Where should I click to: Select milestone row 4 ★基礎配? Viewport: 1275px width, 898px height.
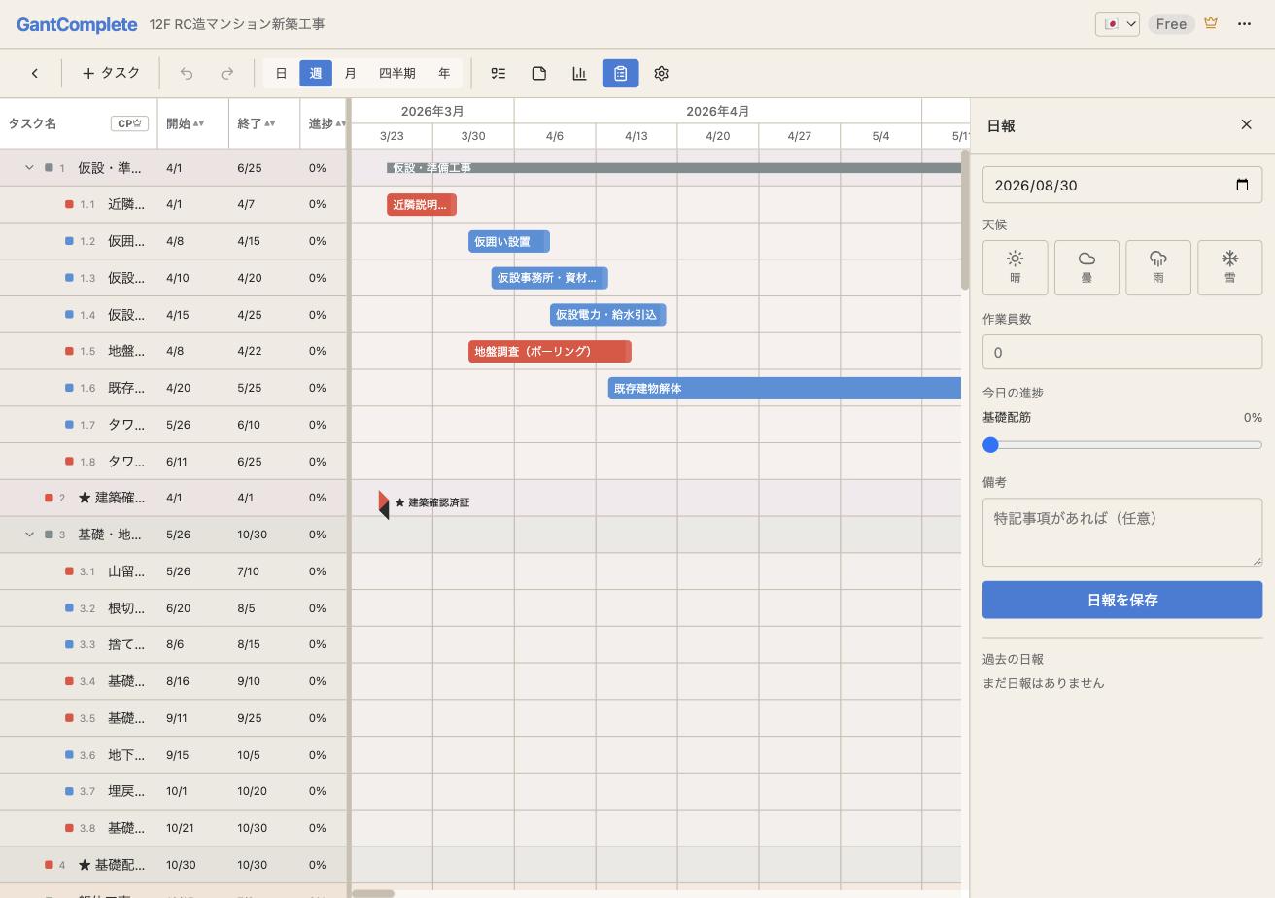(x=174, y=865)
